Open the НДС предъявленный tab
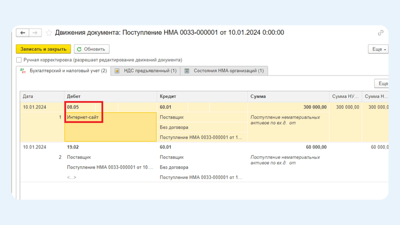Screen dimensions: 400x225 [x=146, y=71]
